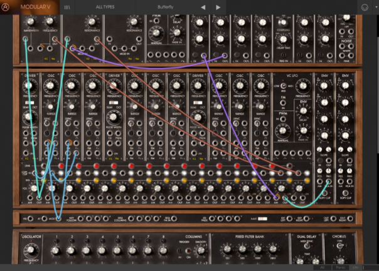This screenshot has height=271, width=379.
Task: Click the EXT RIGHT input jack
Action: 306,218
